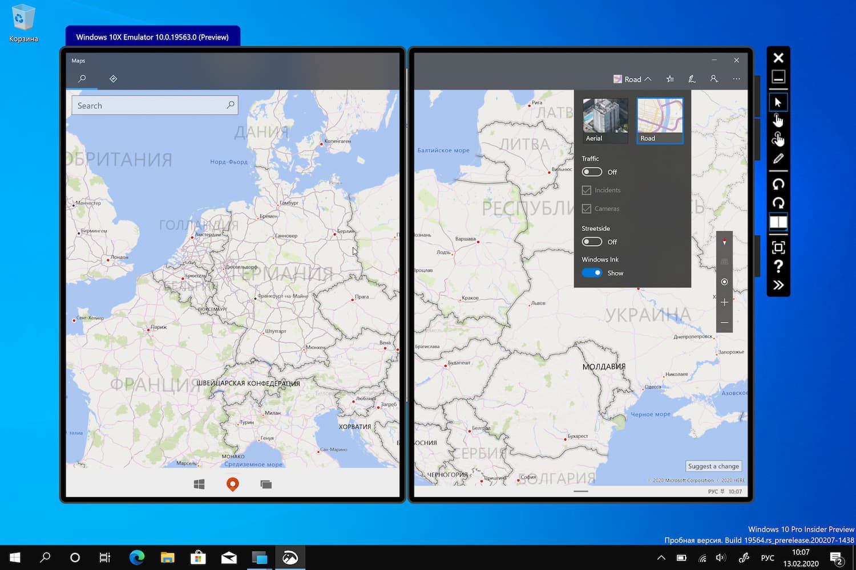This screenshot has width=856, height=570.
Task: Click the battery icon in system tray
Action: [x=681, y=558]
